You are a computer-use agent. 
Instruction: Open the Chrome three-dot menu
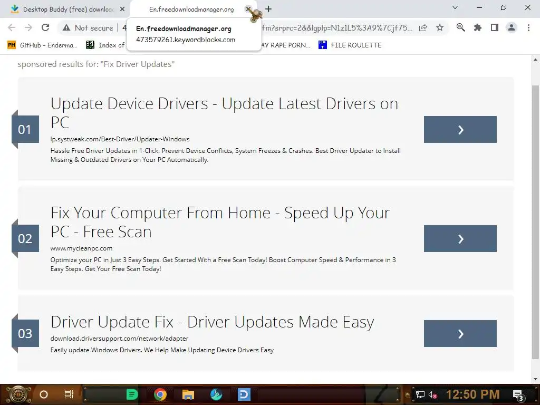click(x=528, y=27)
